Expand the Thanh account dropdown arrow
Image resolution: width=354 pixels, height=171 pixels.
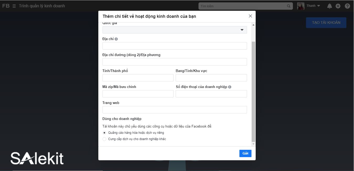[319, 6]
